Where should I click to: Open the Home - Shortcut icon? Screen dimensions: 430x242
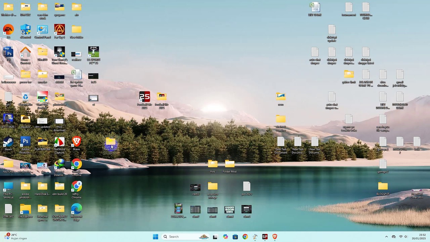coord(26,52)
